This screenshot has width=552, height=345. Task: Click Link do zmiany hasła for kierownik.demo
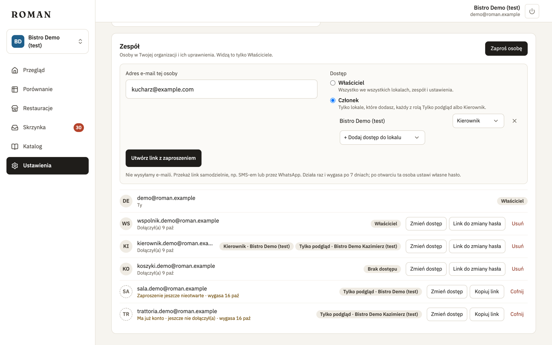click(x=477, y=246)
